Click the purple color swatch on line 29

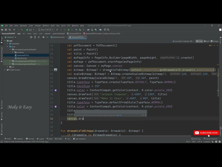[55, 90]
